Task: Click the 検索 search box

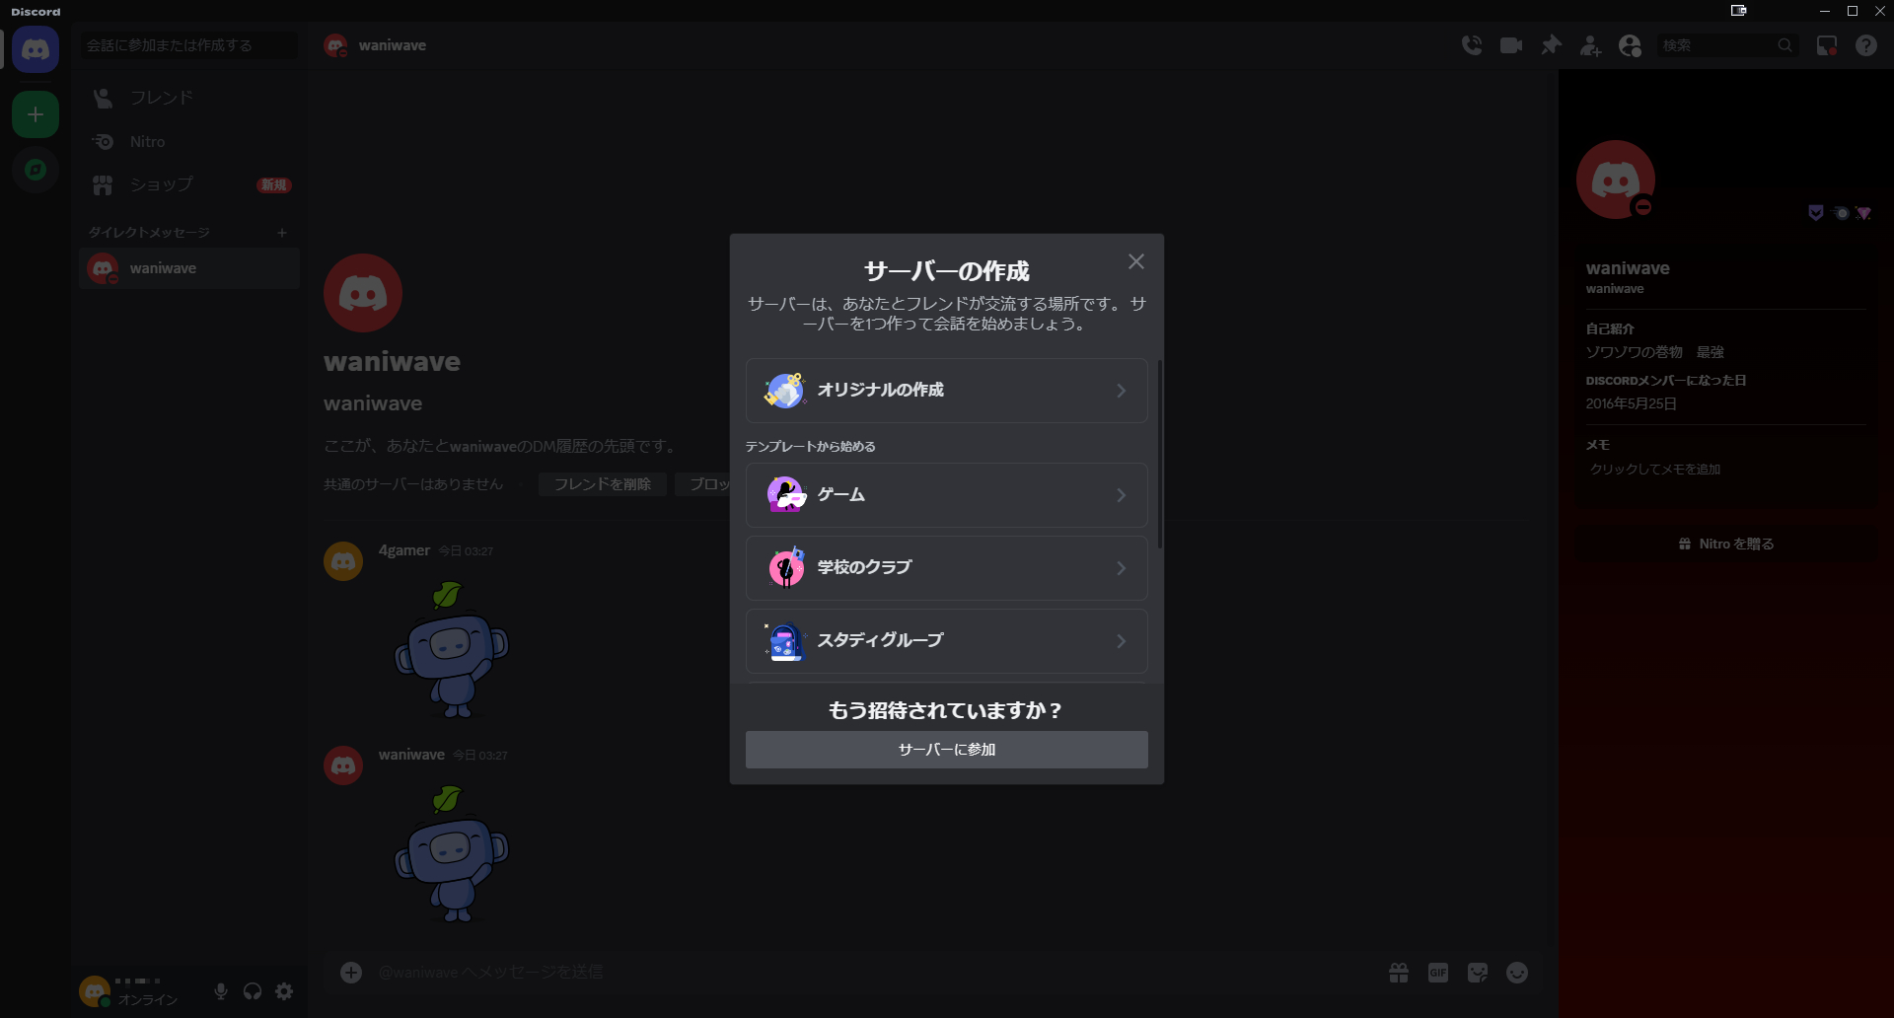Action: coord(1727,45)
